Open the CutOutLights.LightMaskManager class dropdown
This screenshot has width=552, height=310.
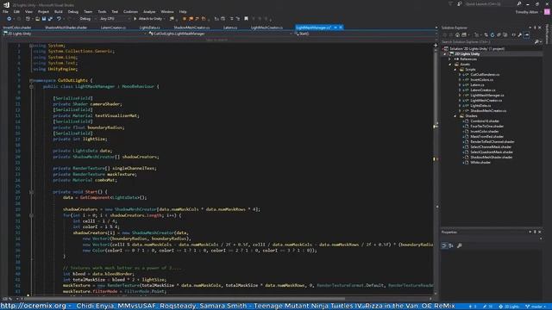coord(221,34)
